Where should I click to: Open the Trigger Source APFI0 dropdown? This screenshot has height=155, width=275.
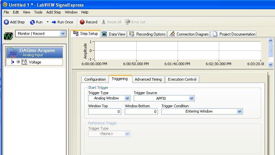pyautogui.click(x=191, y=98)
